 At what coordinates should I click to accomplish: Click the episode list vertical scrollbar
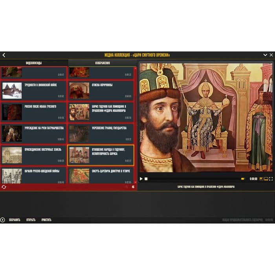tap(136, 125)
